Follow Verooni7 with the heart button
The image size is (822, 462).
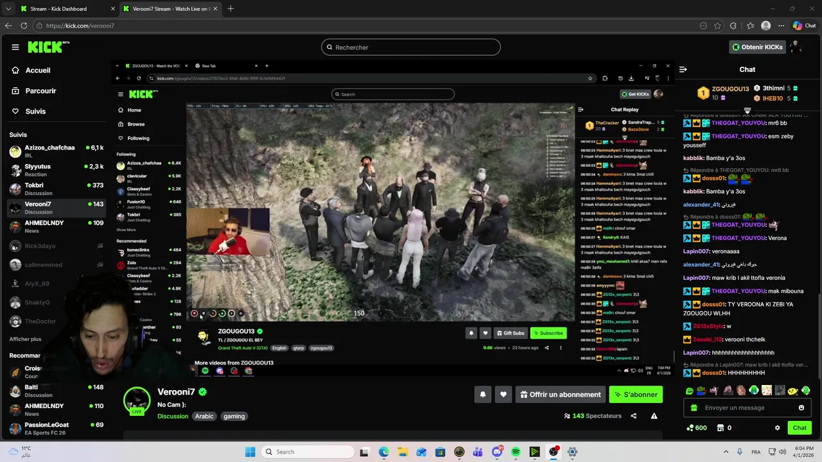pyautogui.click(x=503, y=395)
